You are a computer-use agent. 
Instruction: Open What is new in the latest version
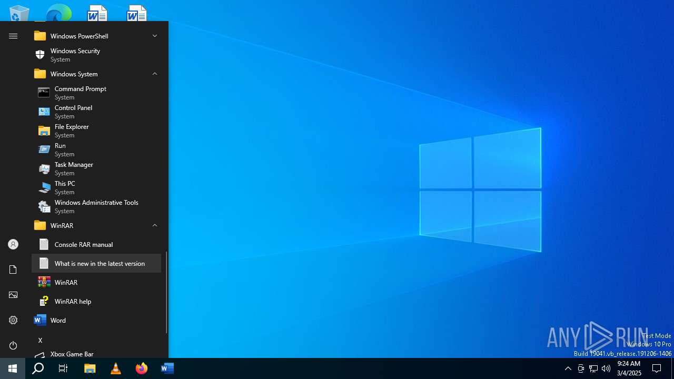coord(96,263)
